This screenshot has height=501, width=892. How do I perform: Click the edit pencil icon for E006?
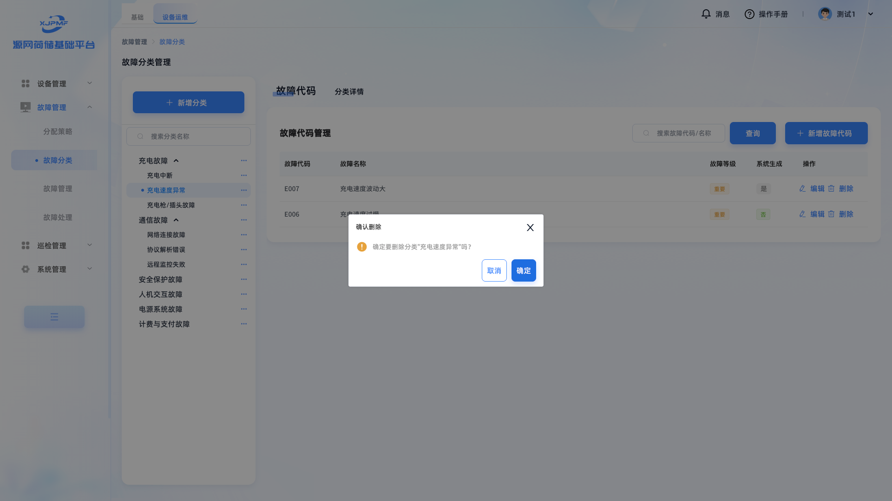802,214
